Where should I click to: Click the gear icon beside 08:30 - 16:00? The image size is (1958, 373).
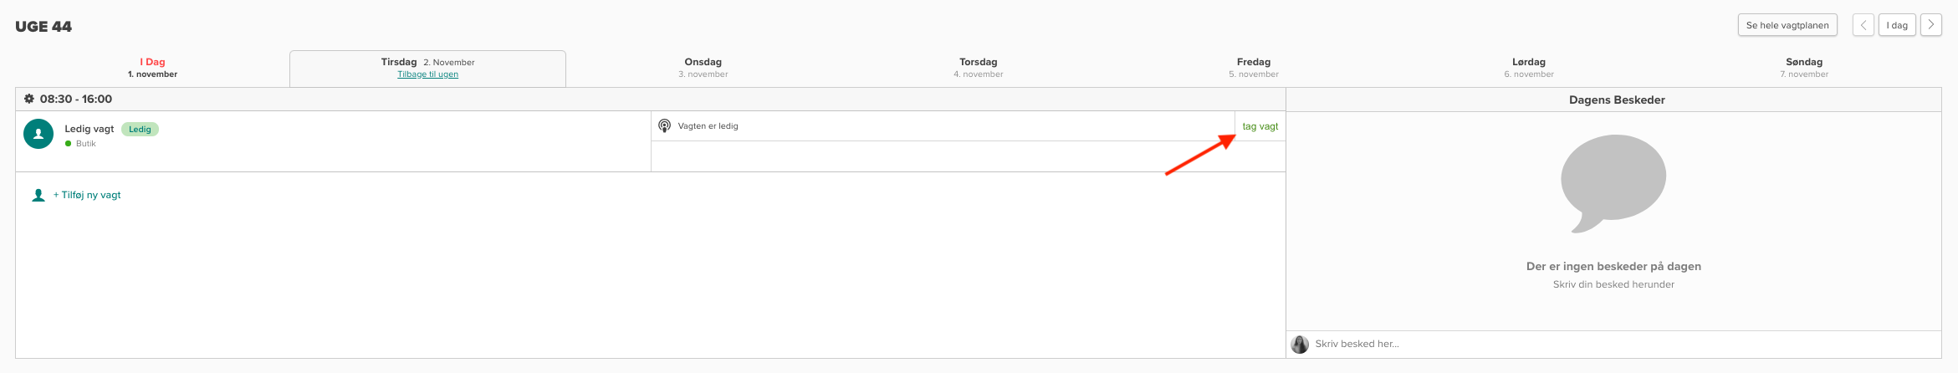[x=29, y=99]
